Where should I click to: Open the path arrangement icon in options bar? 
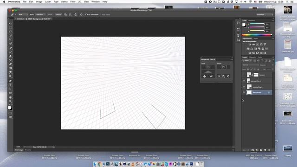coord(75,14)
